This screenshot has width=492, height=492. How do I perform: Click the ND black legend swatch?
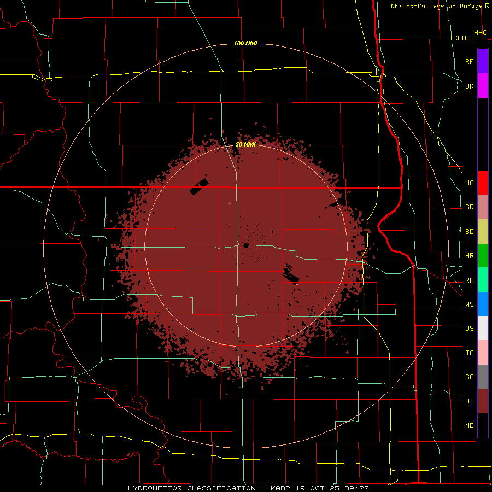(x=483, y=425)
